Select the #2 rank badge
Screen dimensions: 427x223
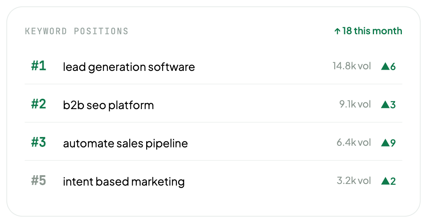pyautogui.click(x=38, y=104)
